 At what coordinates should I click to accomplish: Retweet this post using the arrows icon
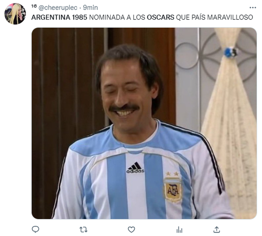tap(83, 230)
